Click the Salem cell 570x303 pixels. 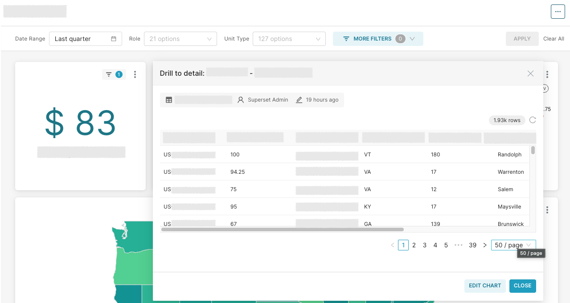[505, 189]
